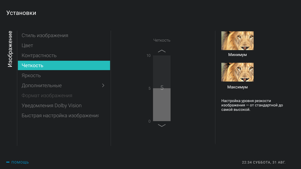301x169 pixels.
Task: Open Быстрая настройка изображения
Action: (x=60, y=116)
